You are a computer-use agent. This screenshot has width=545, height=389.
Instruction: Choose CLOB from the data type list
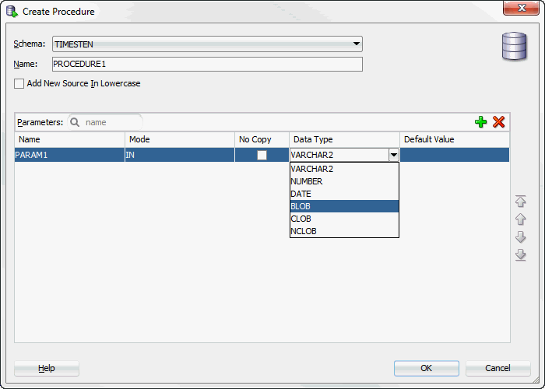coord(344,219)
